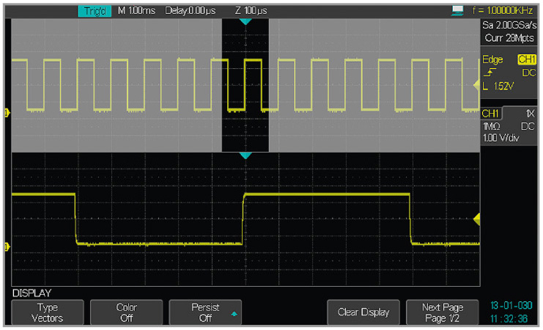Click the yellow CH1 trigger source badge
The image size is (543, 330).
click(x=527, y=59)
